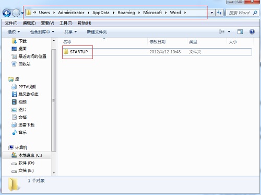Expand the arrow after Roaming breadcrumb
261x195 pixels.
coord(139,13)
